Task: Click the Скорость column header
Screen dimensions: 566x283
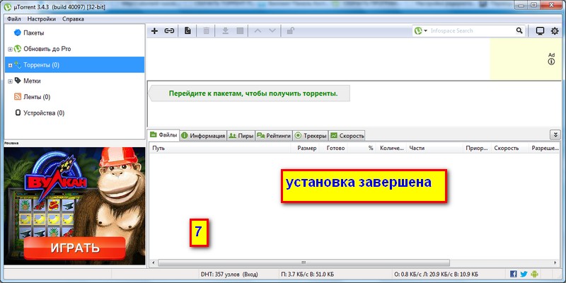Action: (x=509, y=148)
